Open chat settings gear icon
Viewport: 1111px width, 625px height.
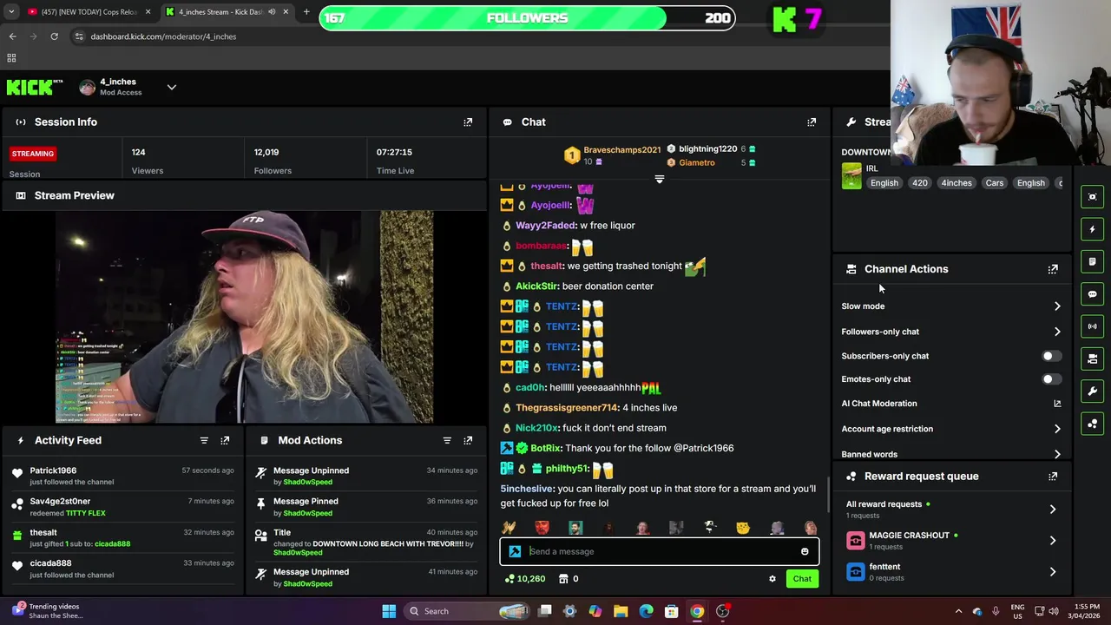(x=772, y=579)
